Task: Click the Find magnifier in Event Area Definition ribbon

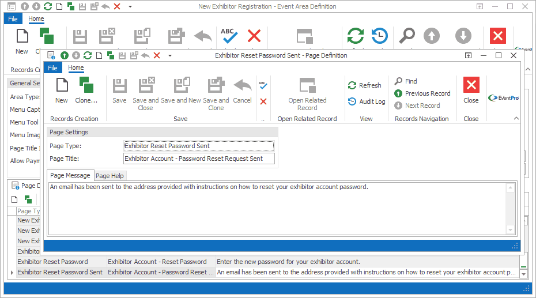Action: click(407, 36)
